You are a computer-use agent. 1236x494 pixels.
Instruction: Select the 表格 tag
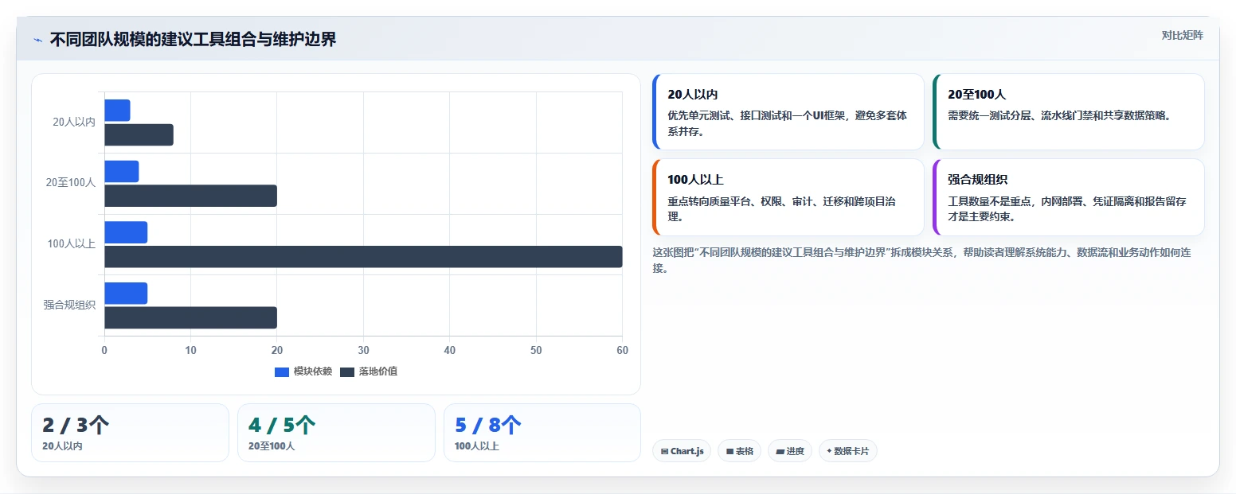tap(740, 451)
